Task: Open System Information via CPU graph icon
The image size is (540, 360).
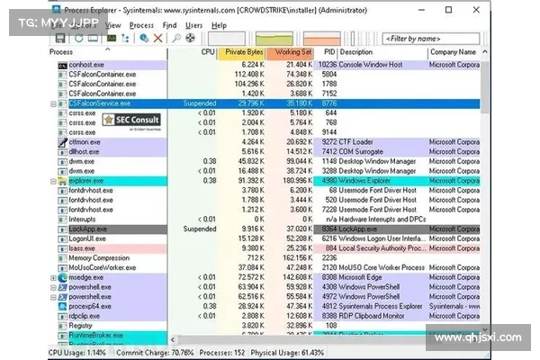Action: [x=112, y=38]
